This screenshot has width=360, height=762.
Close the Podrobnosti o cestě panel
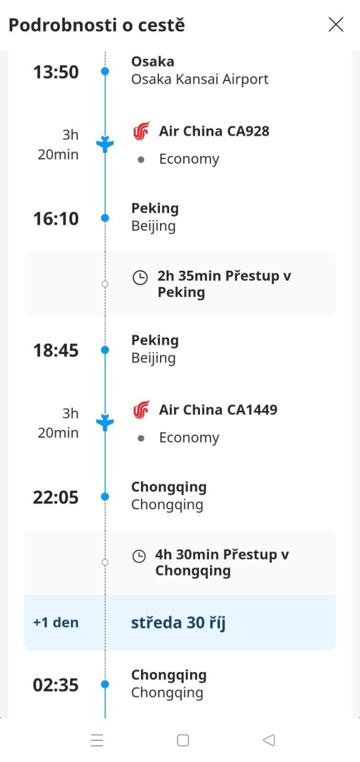pyautogui.click(x=335, y=24)
